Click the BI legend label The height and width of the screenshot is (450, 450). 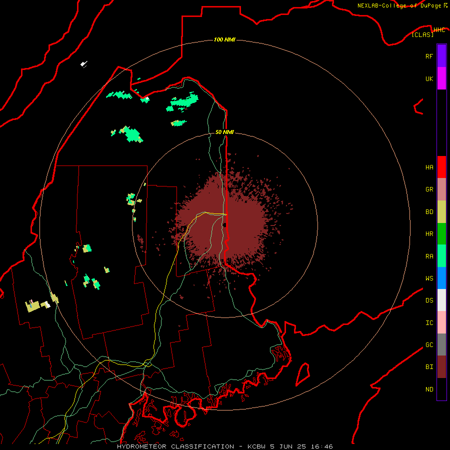click(x=429, y=367)
